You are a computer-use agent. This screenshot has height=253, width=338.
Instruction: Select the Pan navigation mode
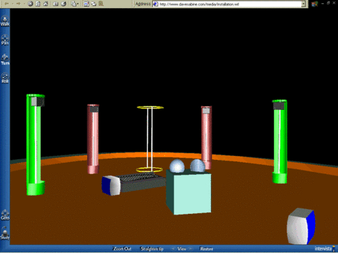click(x=5, y=40)
